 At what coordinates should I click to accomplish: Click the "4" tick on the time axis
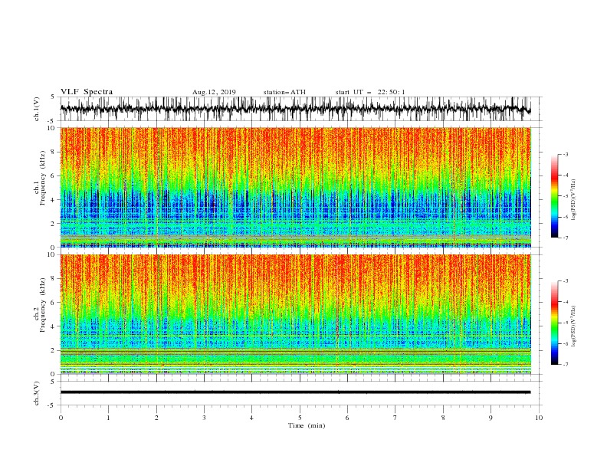click(x=251, y=418)
